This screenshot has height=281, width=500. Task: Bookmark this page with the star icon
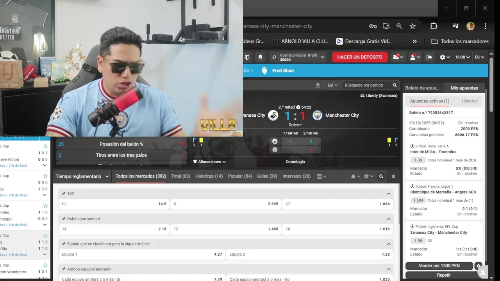pos(412,26)
